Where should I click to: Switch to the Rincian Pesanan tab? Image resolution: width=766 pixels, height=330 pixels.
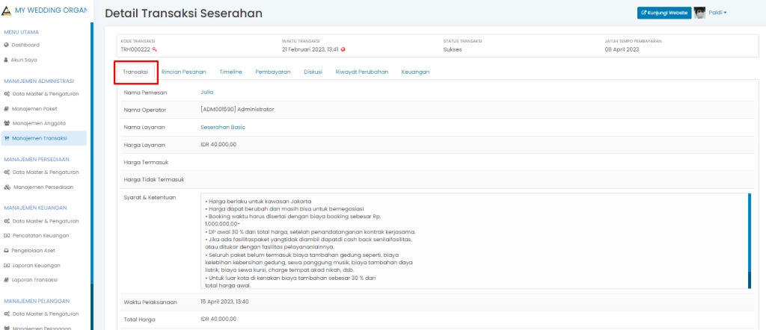click(183, 72)
